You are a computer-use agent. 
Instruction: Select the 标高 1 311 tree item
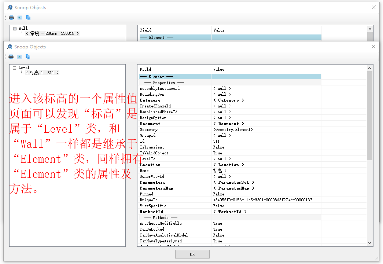[x=42, y=73]
